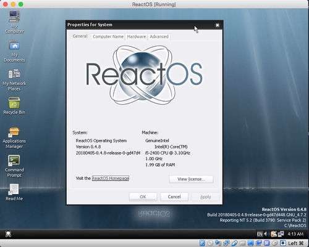Click the ReactOS Operating System text
The width and height of the screenshot is (309, 247).
[101, 140]
